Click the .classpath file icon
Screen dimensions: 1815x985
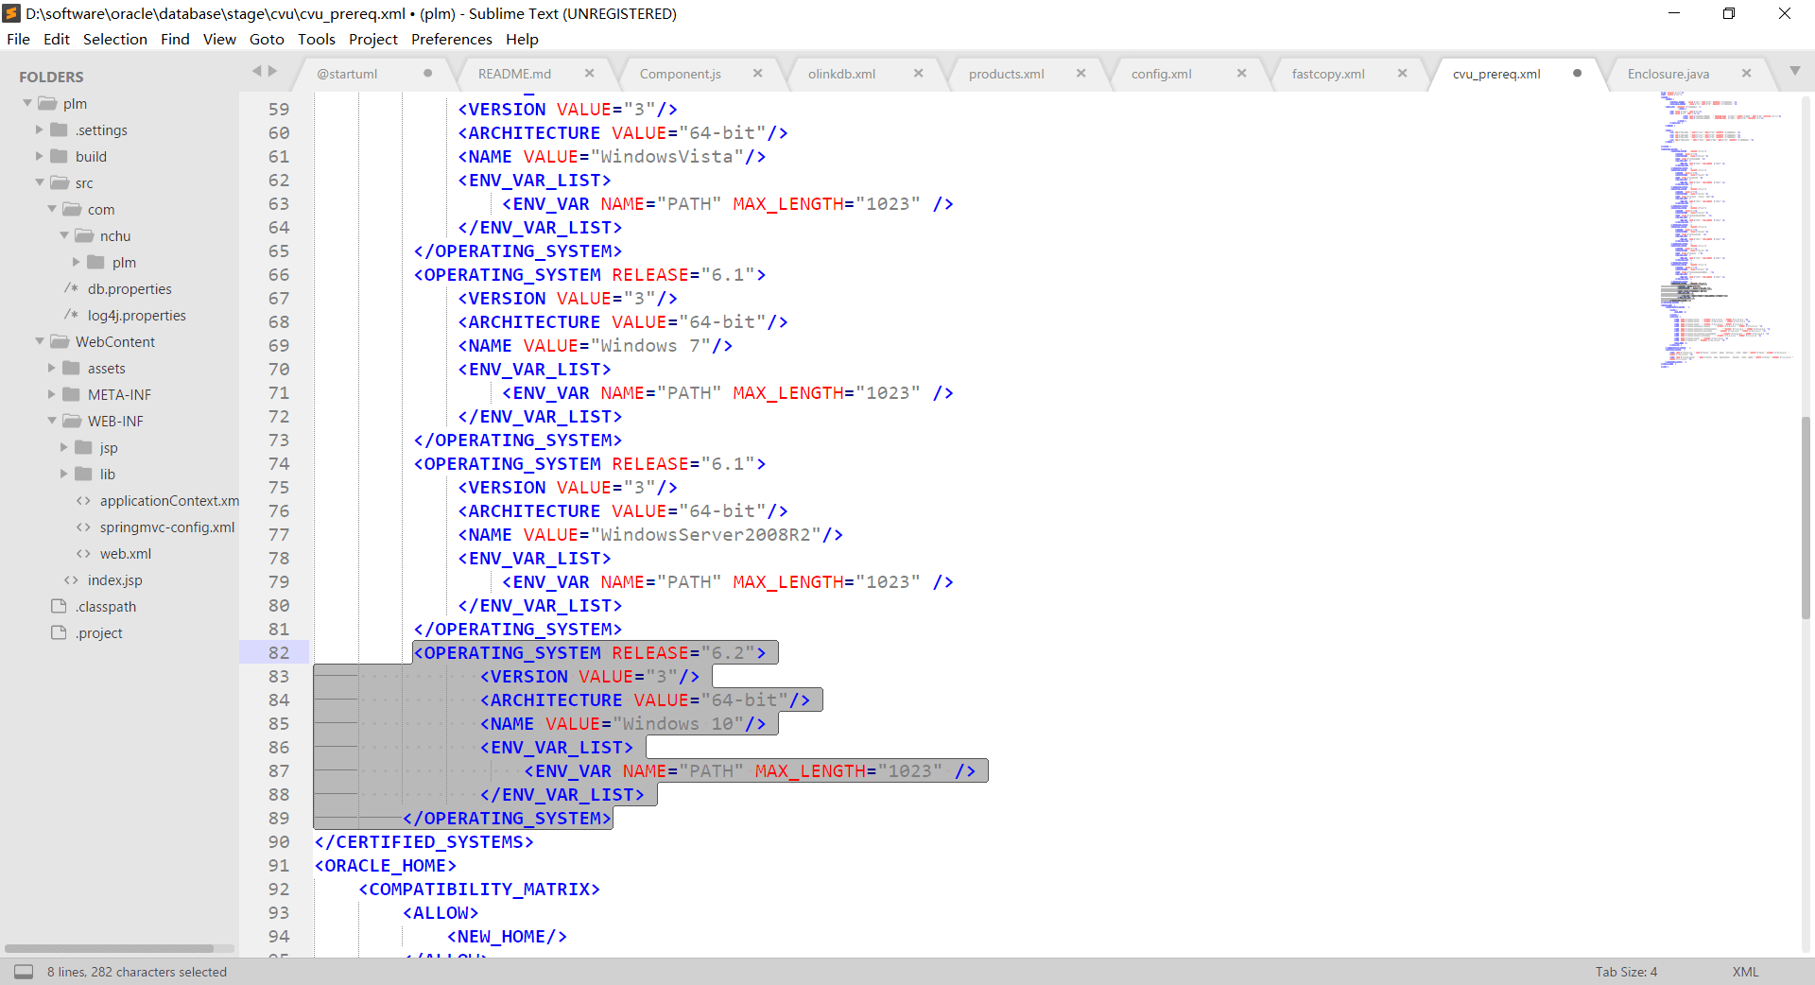[x=59, y=606]
